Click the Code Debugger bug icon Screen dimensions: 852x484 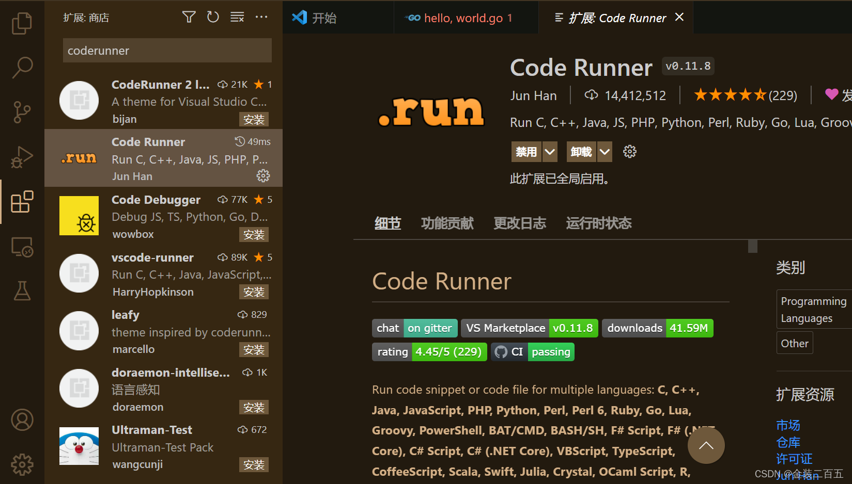point(79,216)
